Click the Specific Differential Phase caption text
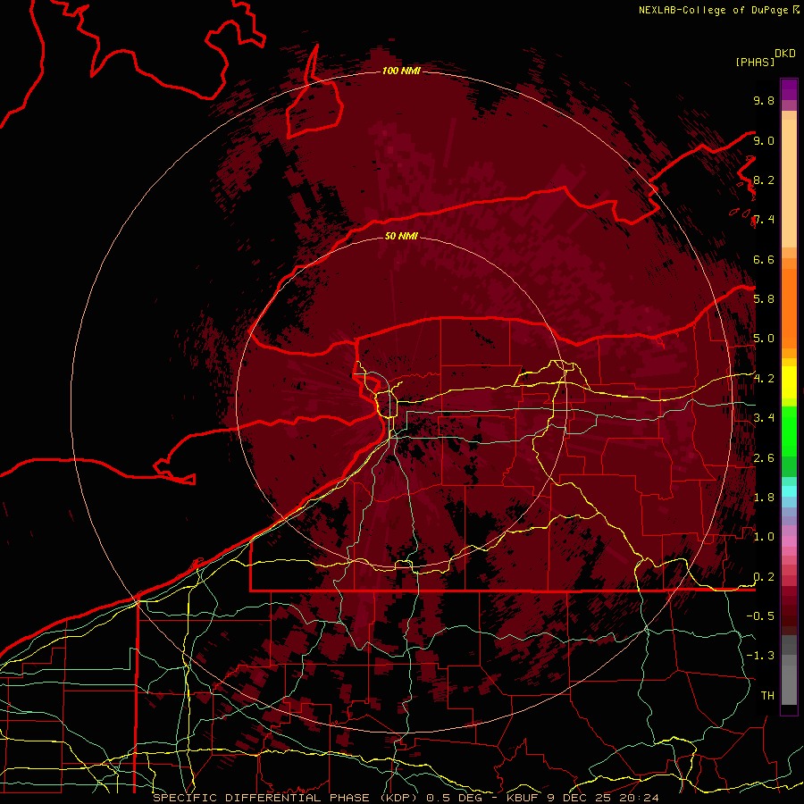 (406, 798)
